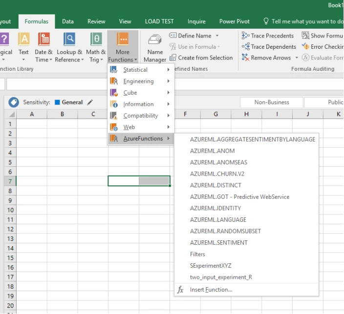
Task: Open the Inquire tab
Action: pos(196,21)
